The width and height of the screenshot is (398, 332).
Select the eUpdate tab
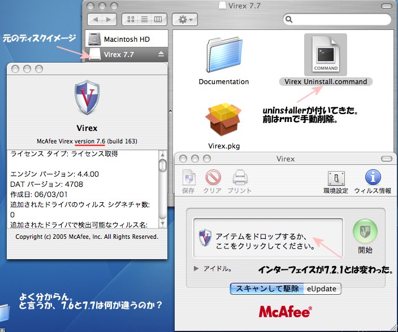tap(322, 289)
